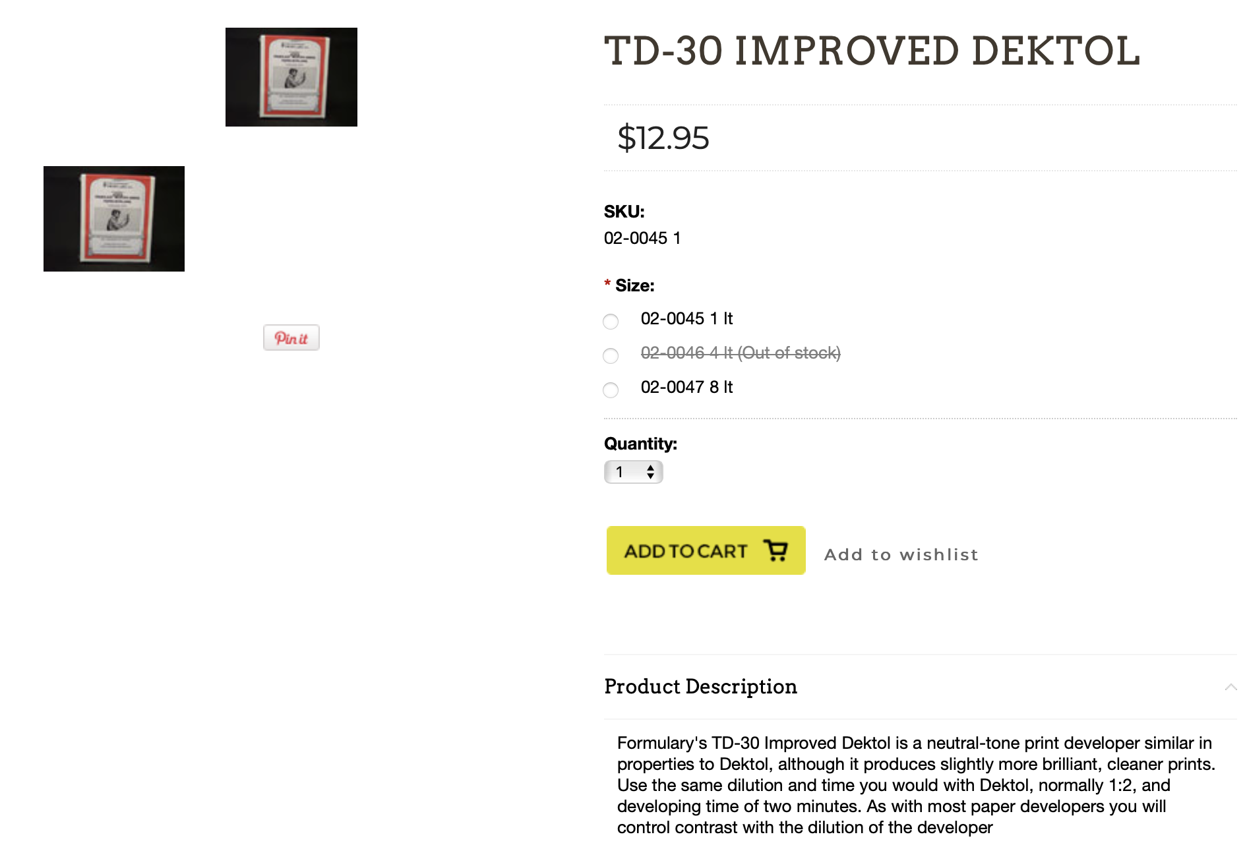This screenshot has height=849, width=1245.
Task: Click the Pin it Pinterest button
Action: coord(291,337)
